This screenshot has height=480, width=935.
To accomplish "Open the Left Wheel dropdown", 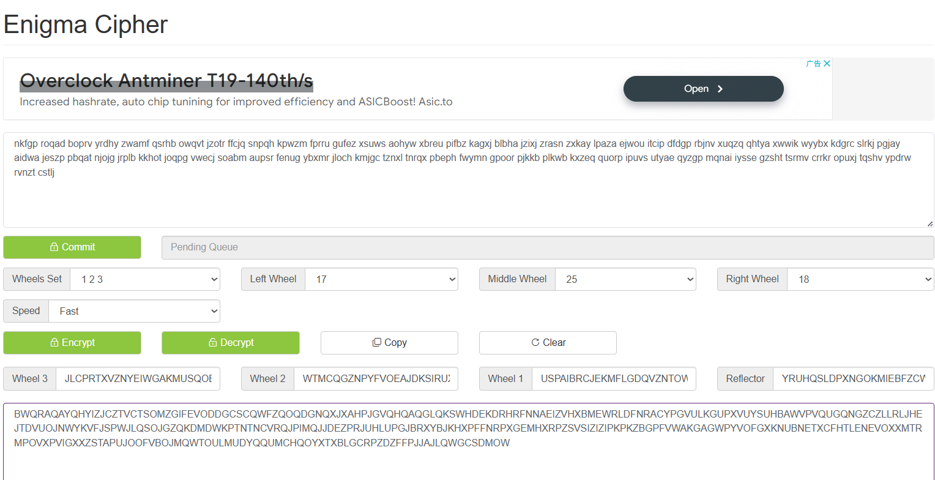I will tap(381, 279).
